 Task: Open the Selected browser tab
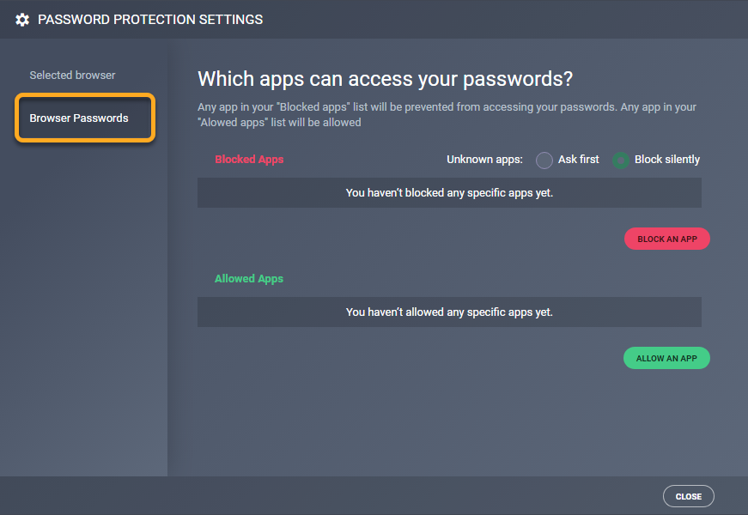point(72,76)
